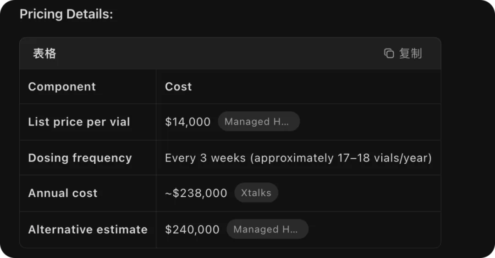Click the word approximately in the dosing row
This screenshot has width=495, height=258.
293,158
